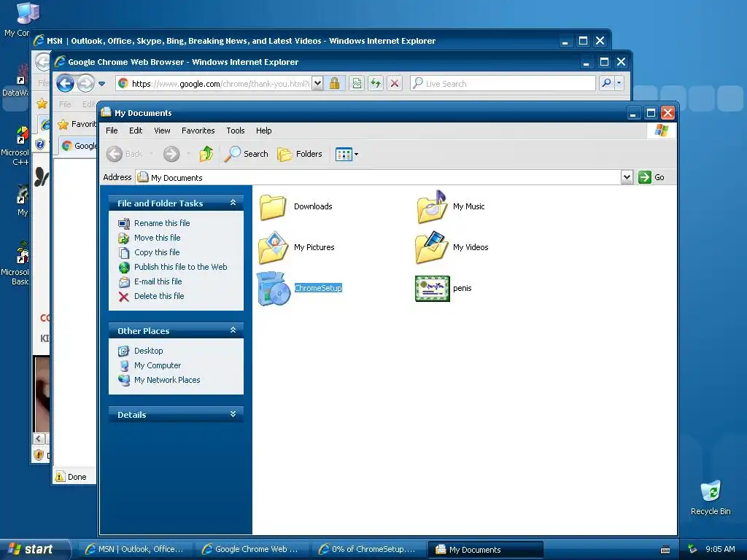747x560 pixels.
Task: Click the Go button next to Address
Action: pyautogui.click(x=651, y=177)
